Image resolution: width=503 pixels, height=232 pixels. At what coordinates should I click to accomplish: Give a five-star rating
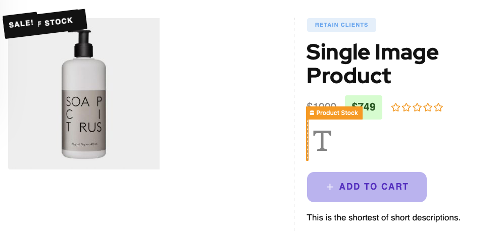(x=438, y=107)
